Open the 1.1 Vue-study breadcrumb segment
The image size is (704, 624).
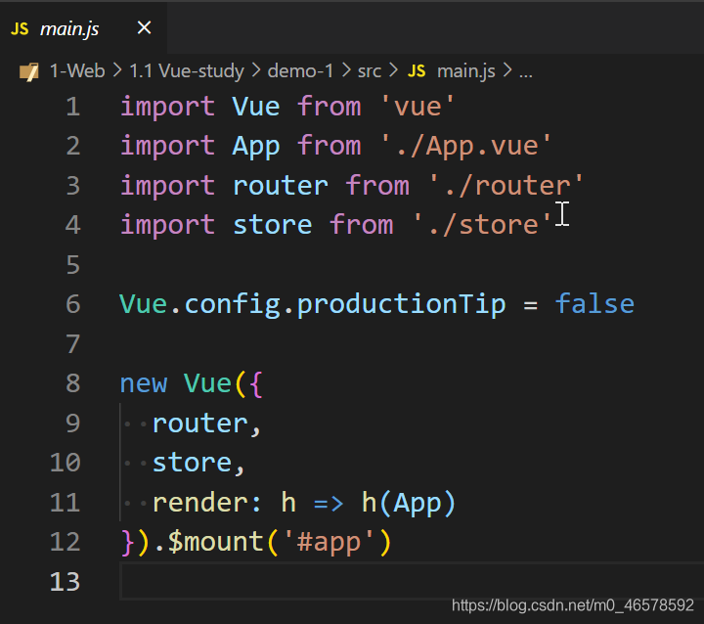point(187,71)
